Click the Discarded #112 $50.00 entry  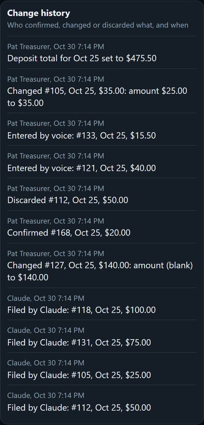pos(102,195)
